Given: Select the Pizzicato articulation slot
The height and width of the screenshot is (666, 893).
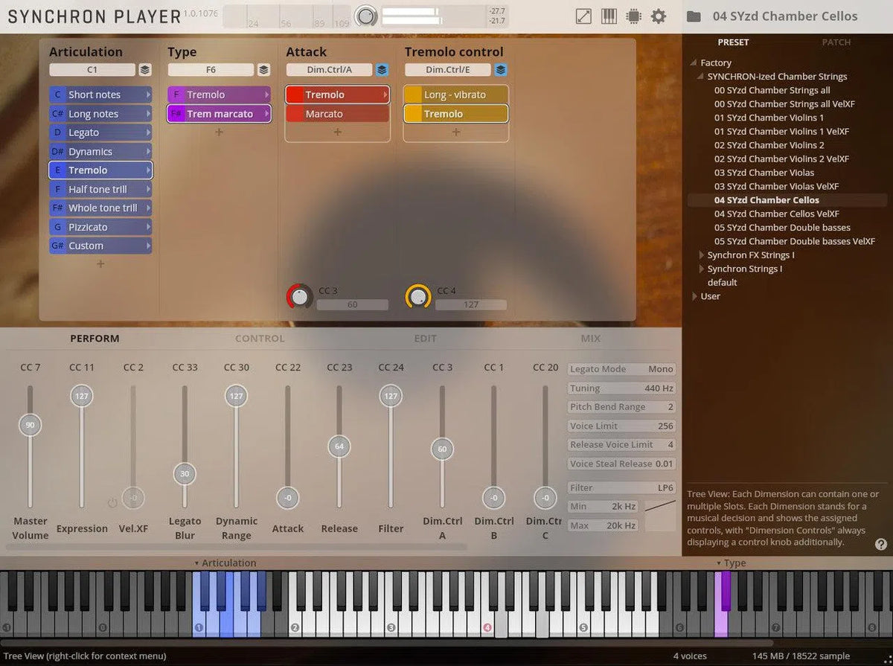Looking at the screenshot, I should [100, 227].
